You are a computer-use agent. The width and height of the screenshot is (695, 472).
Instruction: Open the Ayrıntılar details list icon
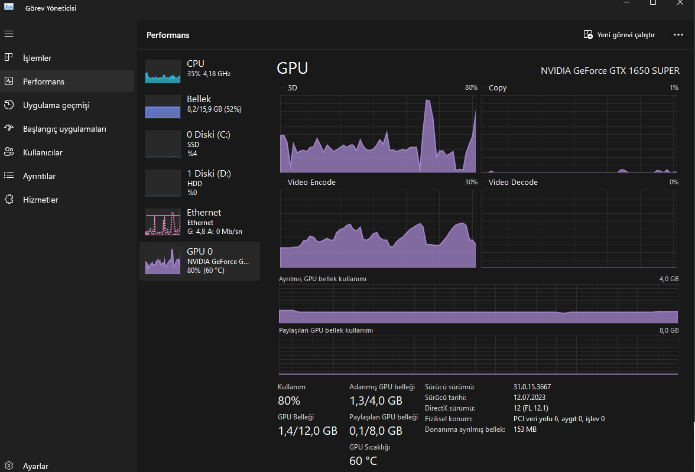click(x=8, y=175)
